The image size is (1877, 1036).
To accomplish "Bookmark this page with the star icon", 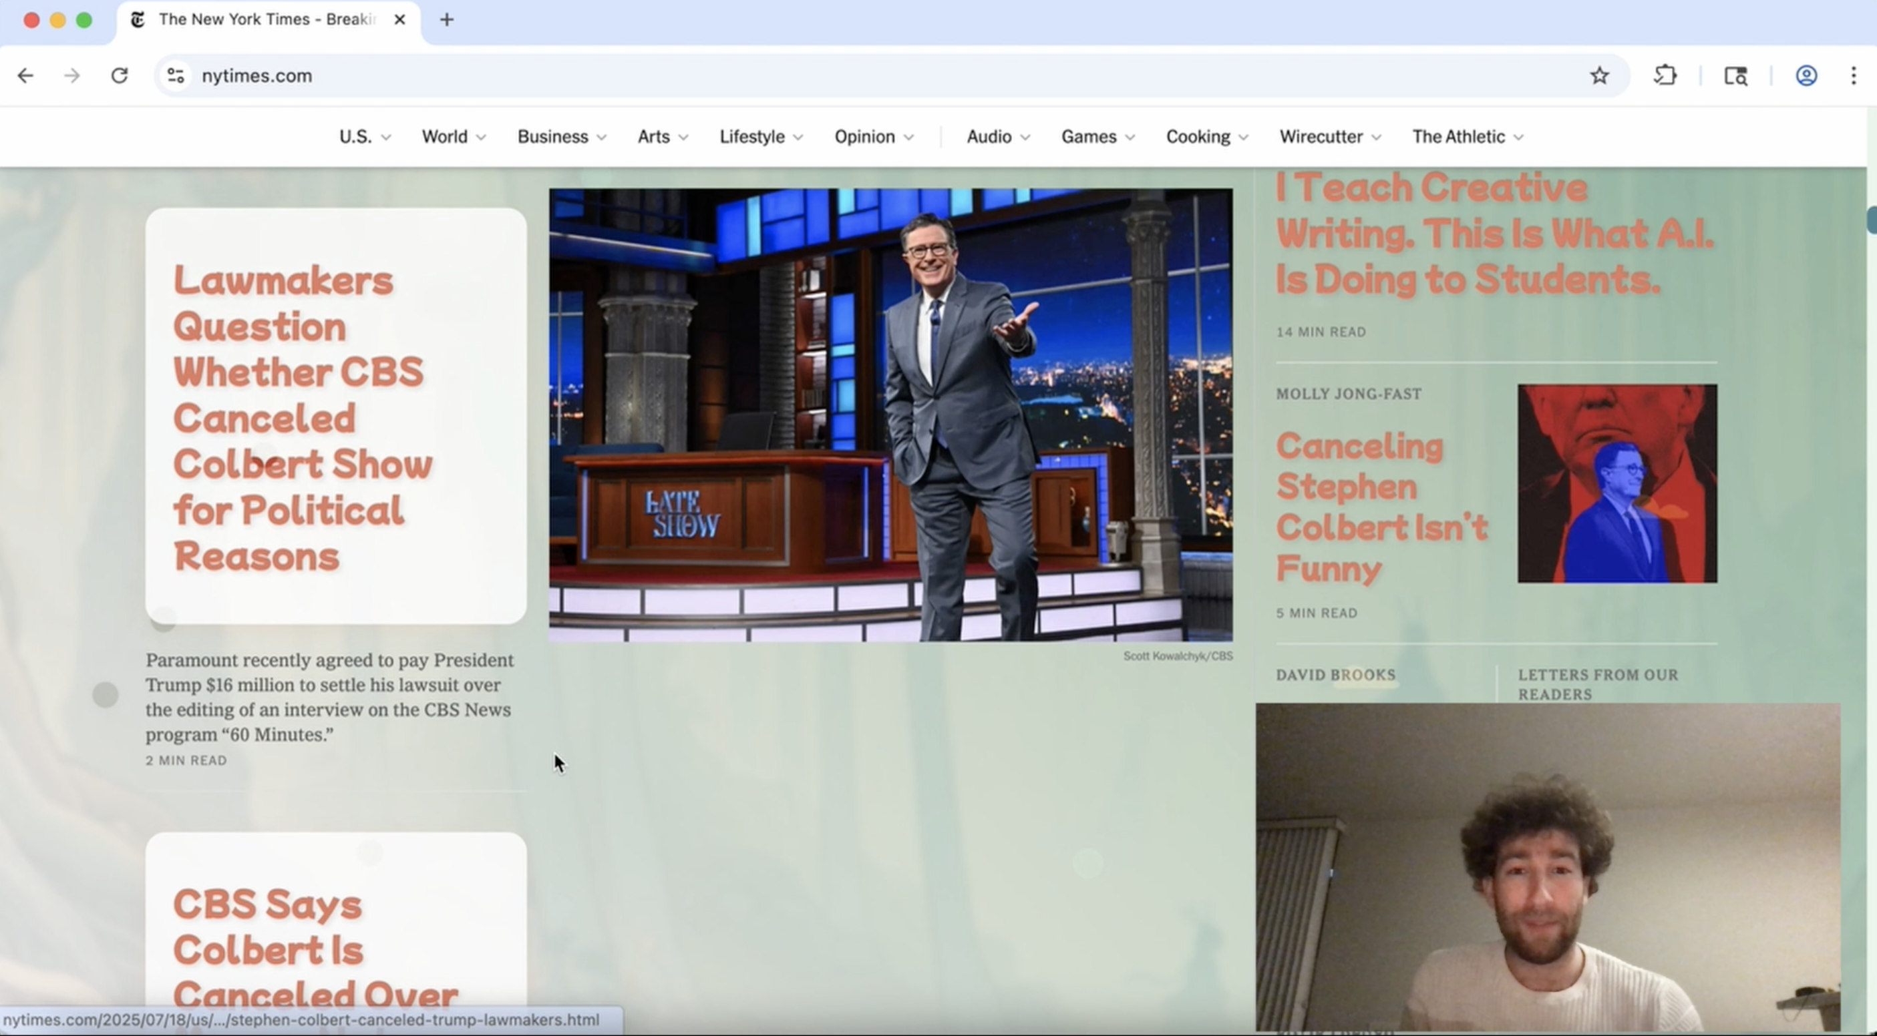I will click(x=1599, y=75).
